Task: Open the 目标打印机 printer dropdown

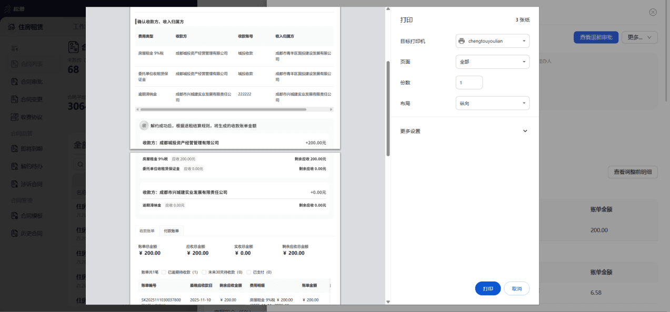Action: (492, 41)
